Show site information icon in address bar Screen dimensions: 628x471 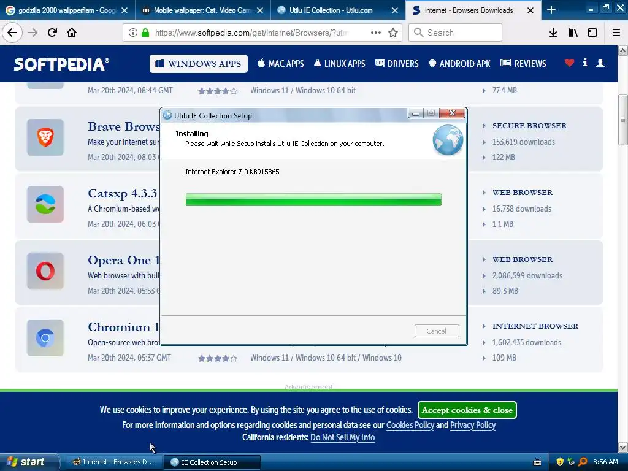click(x=133, y=33)
